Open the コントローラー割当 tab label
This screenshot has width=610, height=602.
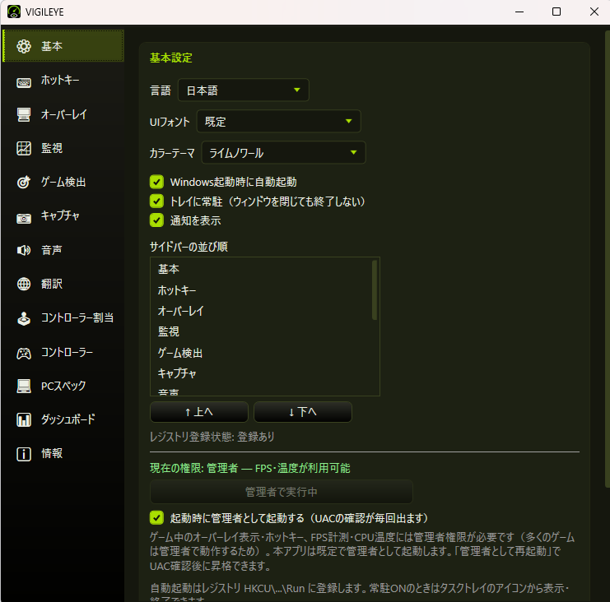(x=77, y=317)
